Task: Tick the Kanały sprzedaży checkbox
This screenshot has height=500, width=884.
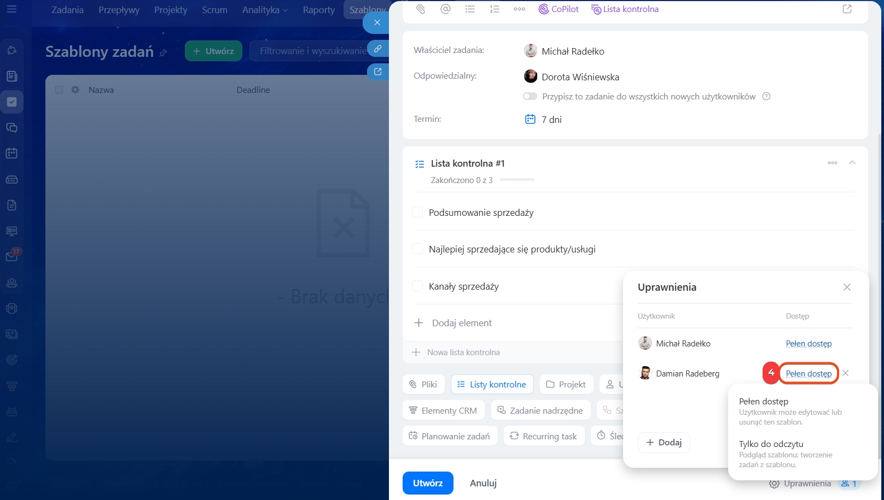Action: (x=417, y=286)
